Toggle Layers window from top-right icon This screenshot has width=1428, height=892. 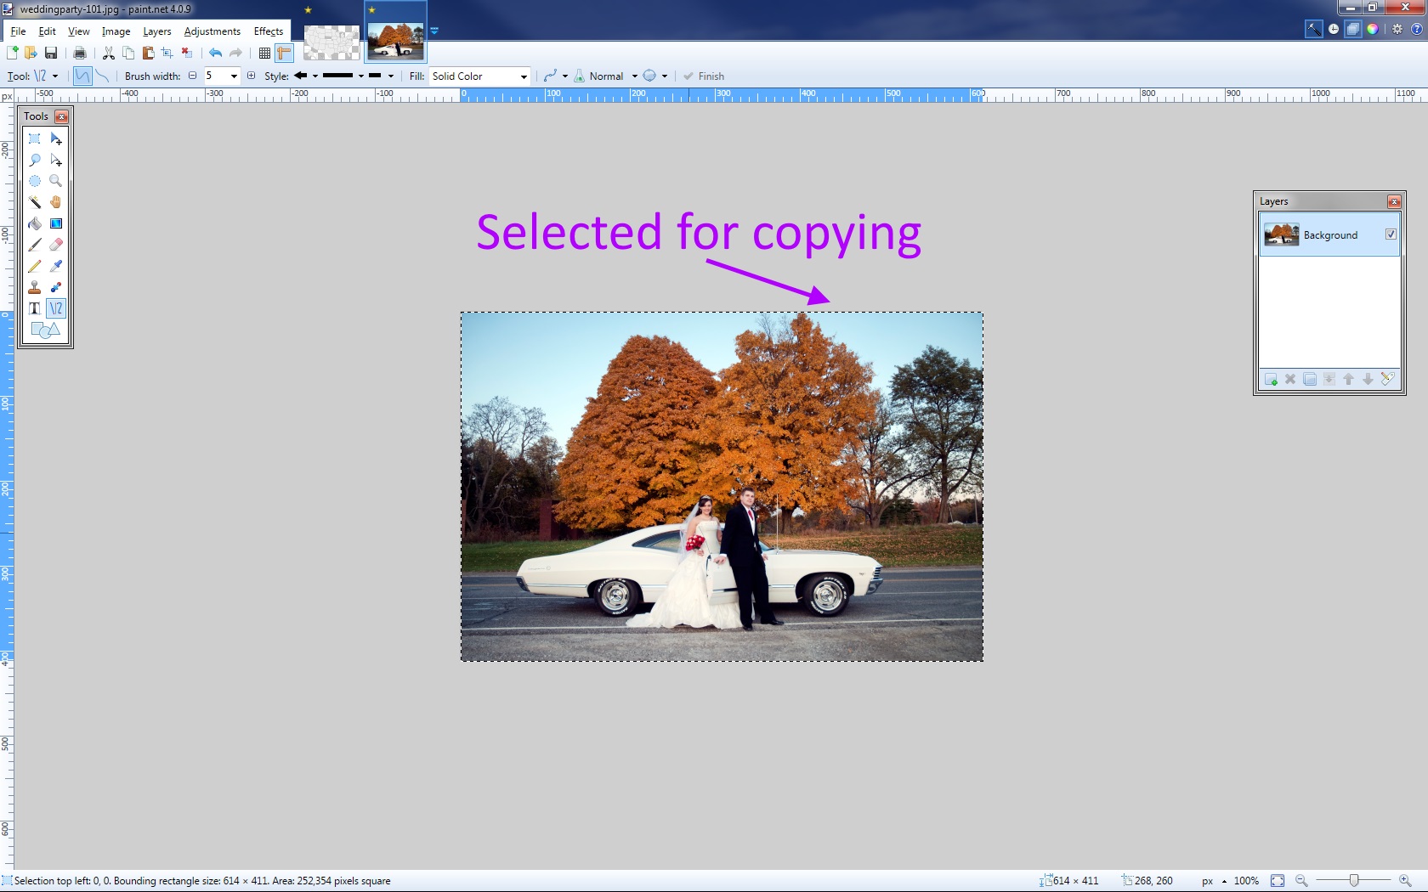tap(1353, 29)
